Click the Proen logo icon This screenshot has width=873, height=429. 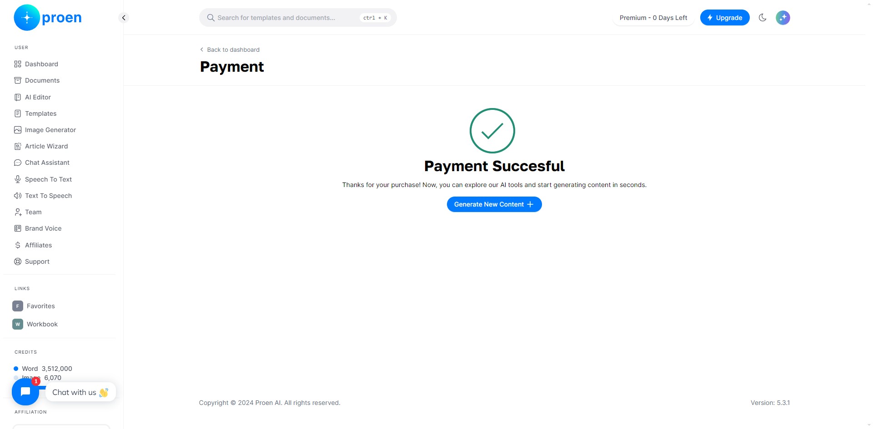click(27, 18)
